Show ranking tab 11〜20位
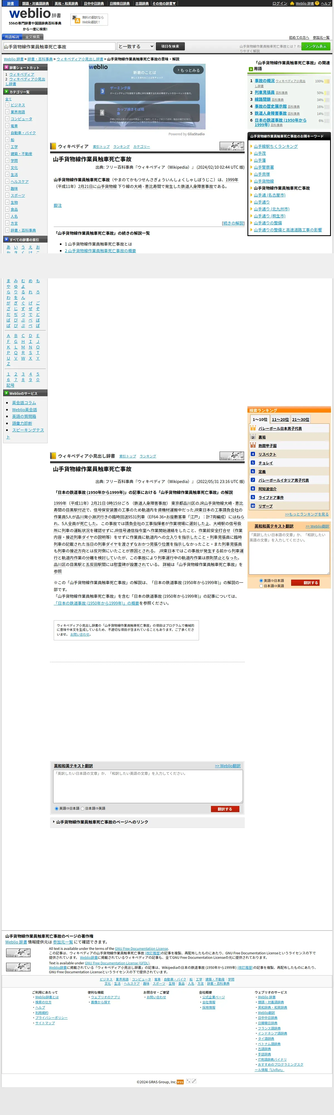334x1115 pixels. click(x=280, y=420)
